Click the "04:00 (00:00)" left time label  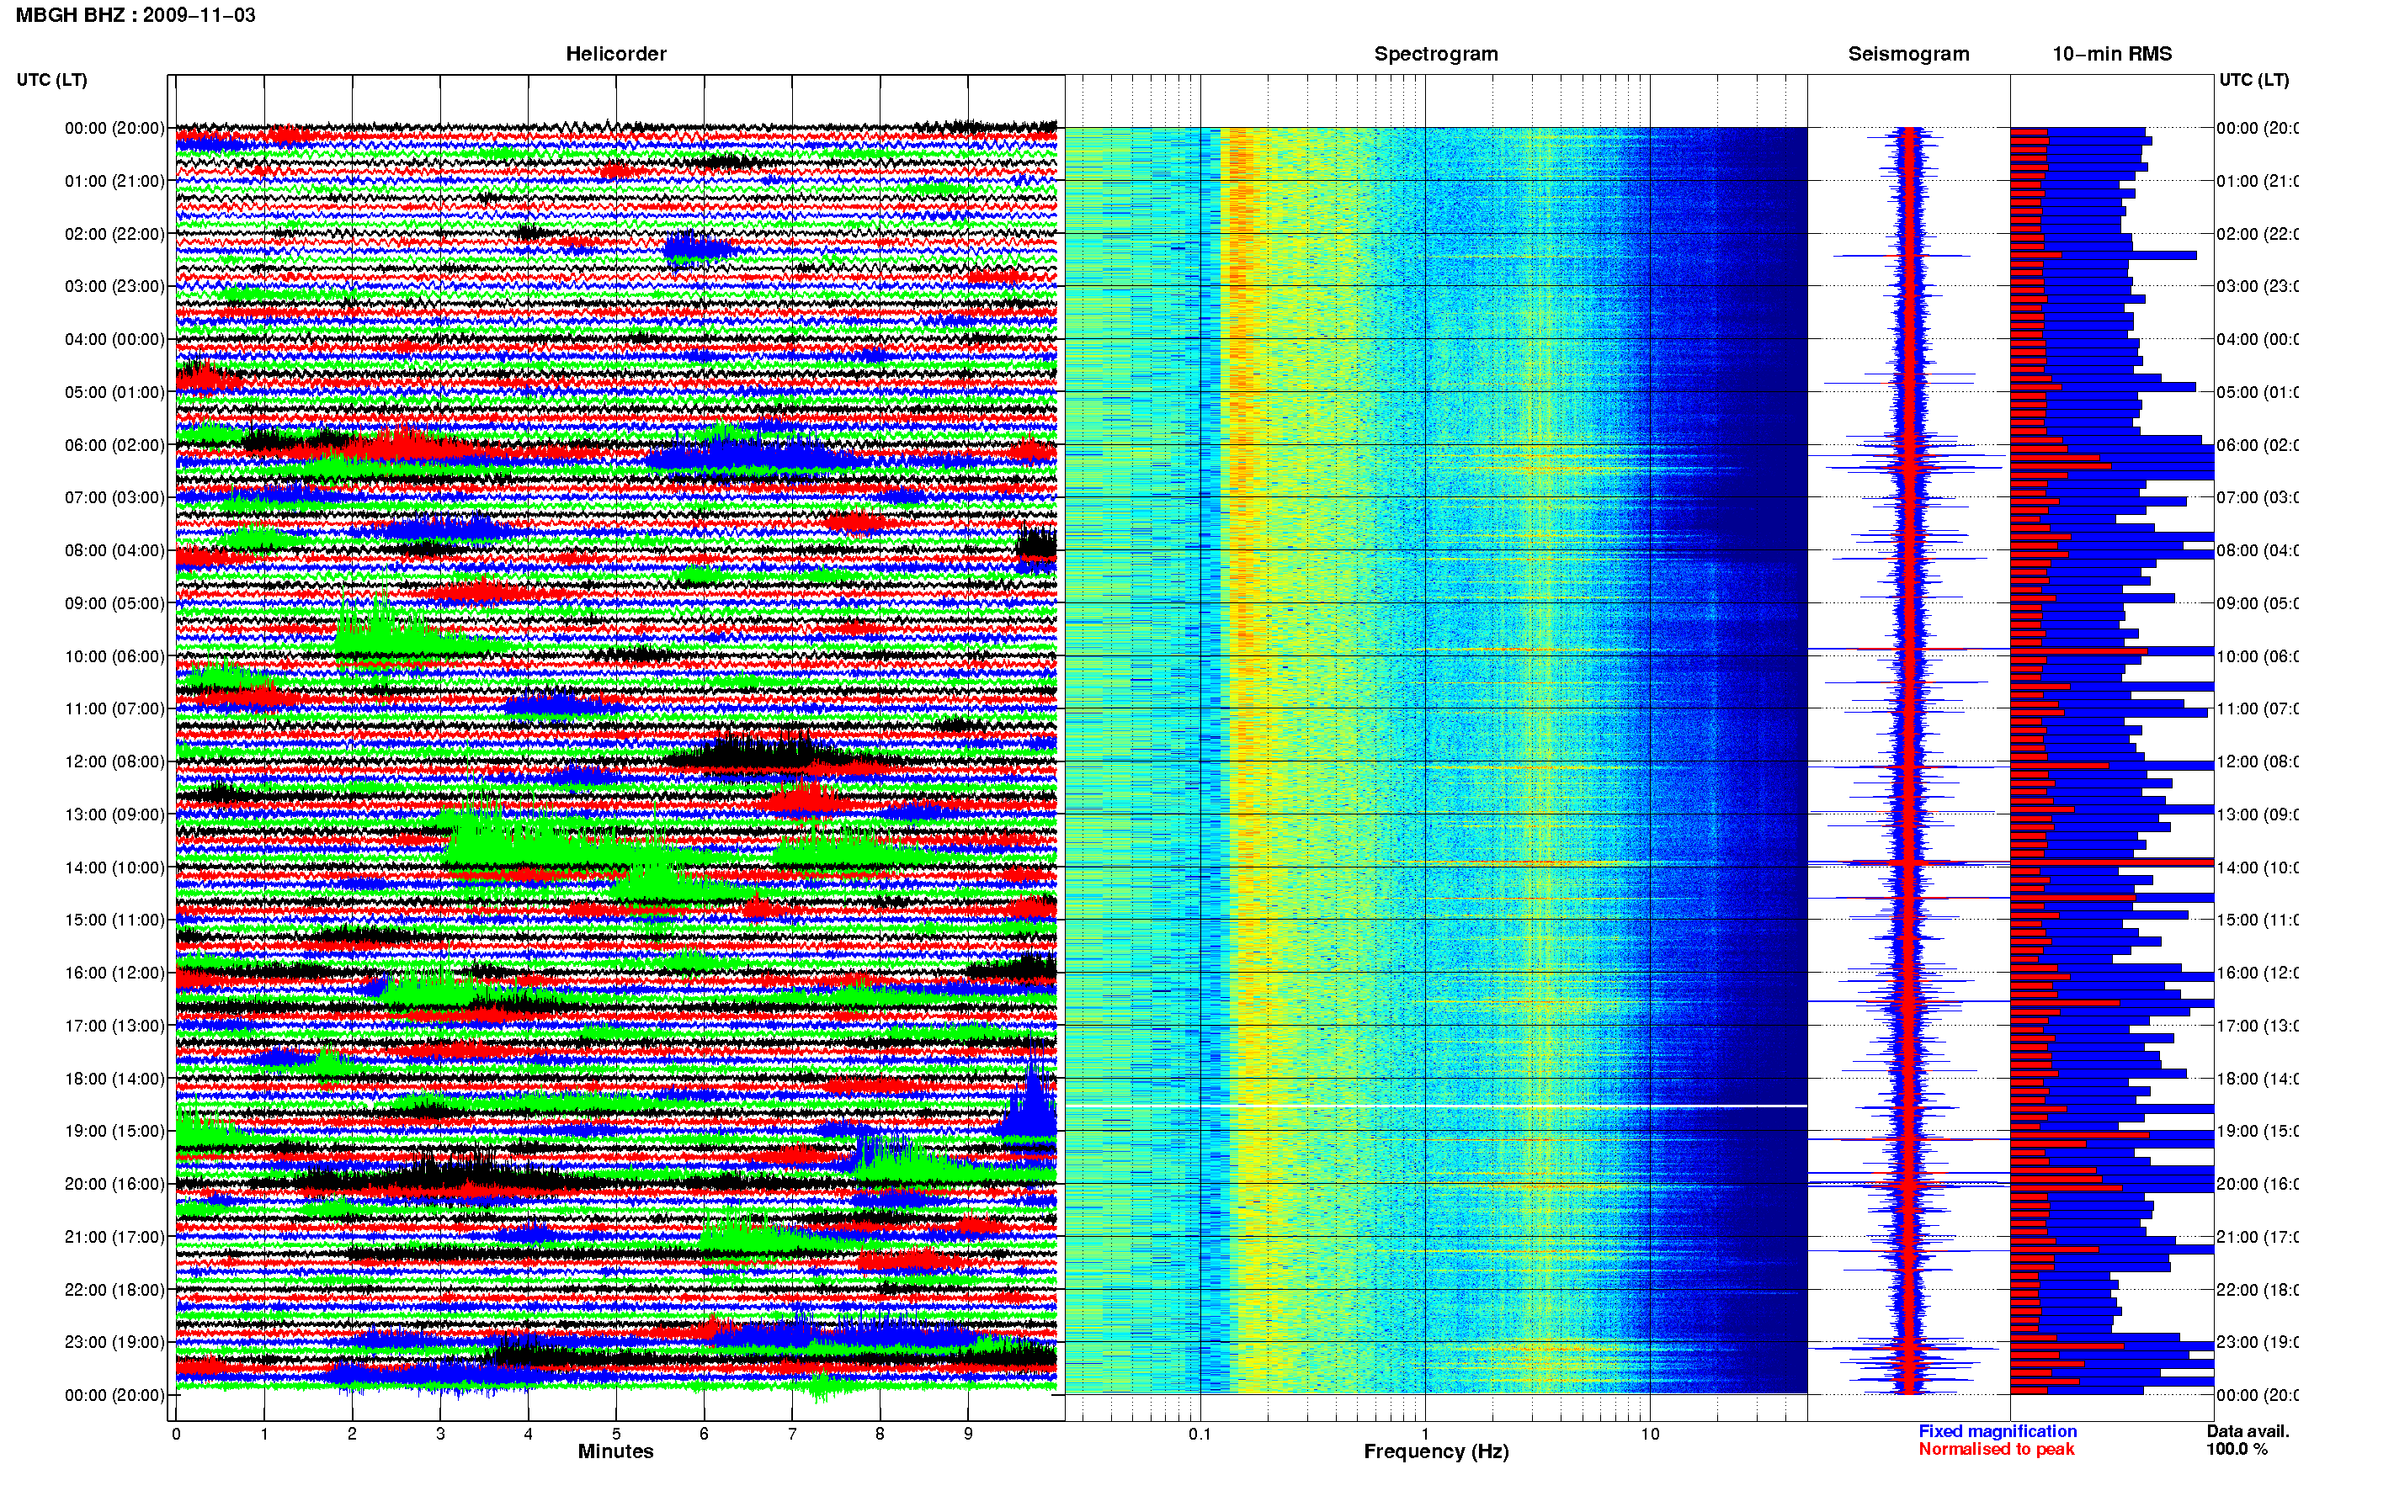pos(114,339)
